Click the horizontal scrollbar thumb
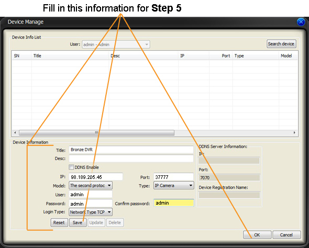 96,133
